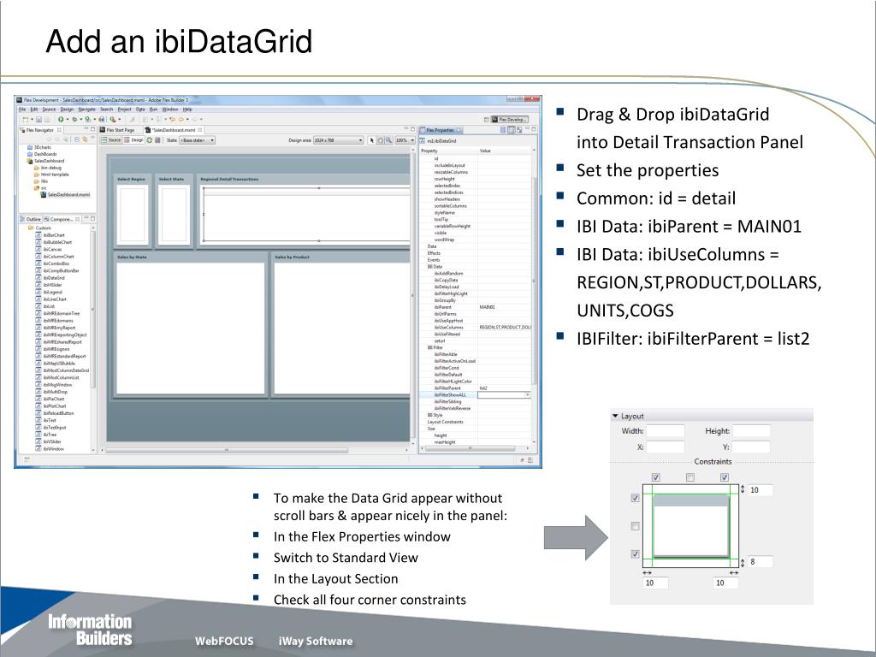Select ibiBarChart component
Image resolution: width=876 pixels, height=657 pixels.
50,235
